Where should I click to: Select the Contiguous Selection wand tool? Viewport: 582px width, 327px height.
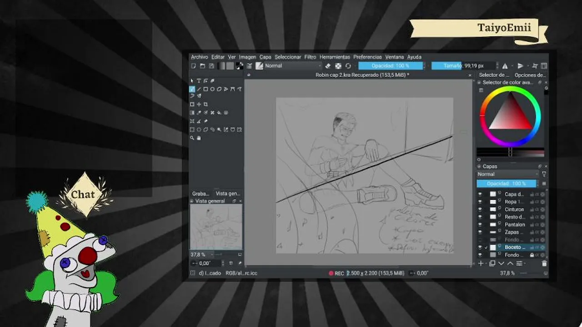[x=219, y=129]
